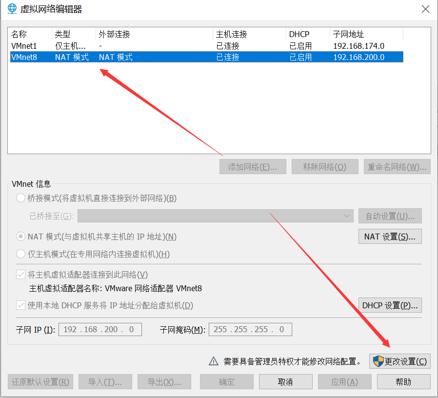Select the 仅主机模式 radio button
438x398 pixels.
[x=20, y=254]
